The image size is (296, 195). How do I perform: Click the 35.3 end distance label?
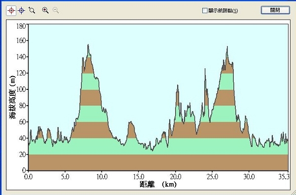[x=284, y=177]
